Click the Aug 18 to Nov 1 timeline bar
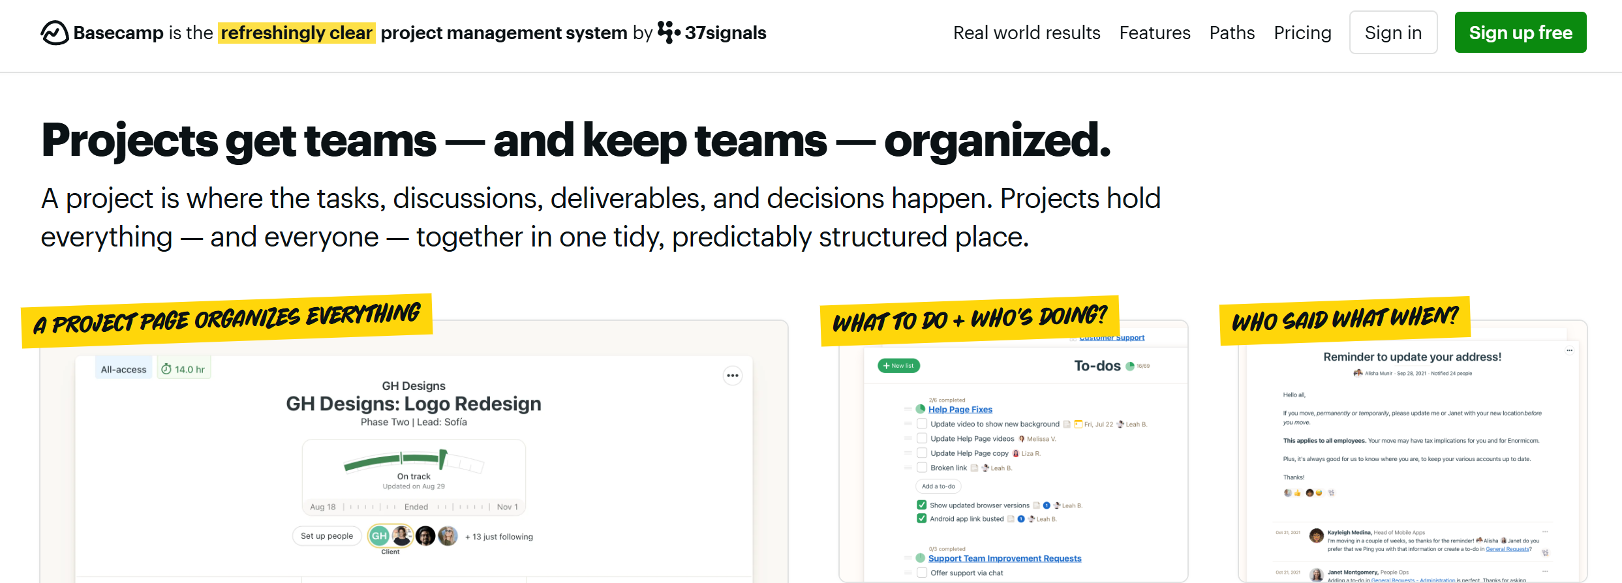Viewport: 1622px width, 583px height. click(x=414, y=507)
